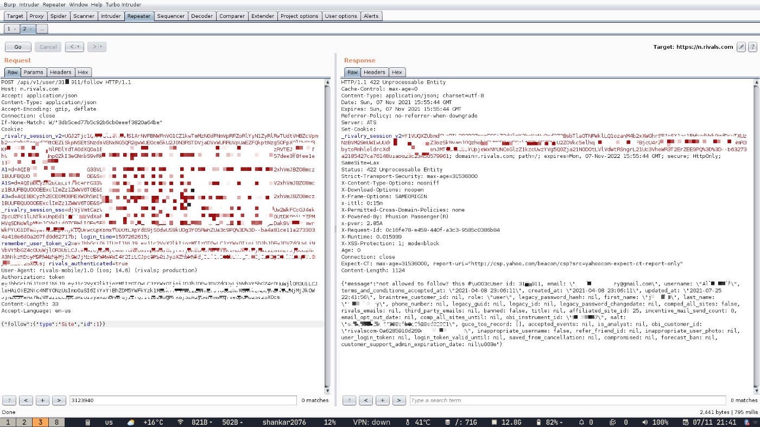Click Wi-Fi icon in status bar
The height and width of the screenshot is (427, 760).
coord(181,422)
